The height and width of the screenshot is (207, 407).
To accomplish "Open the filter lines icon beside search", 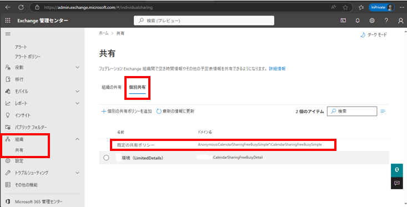I will (383, 112).
